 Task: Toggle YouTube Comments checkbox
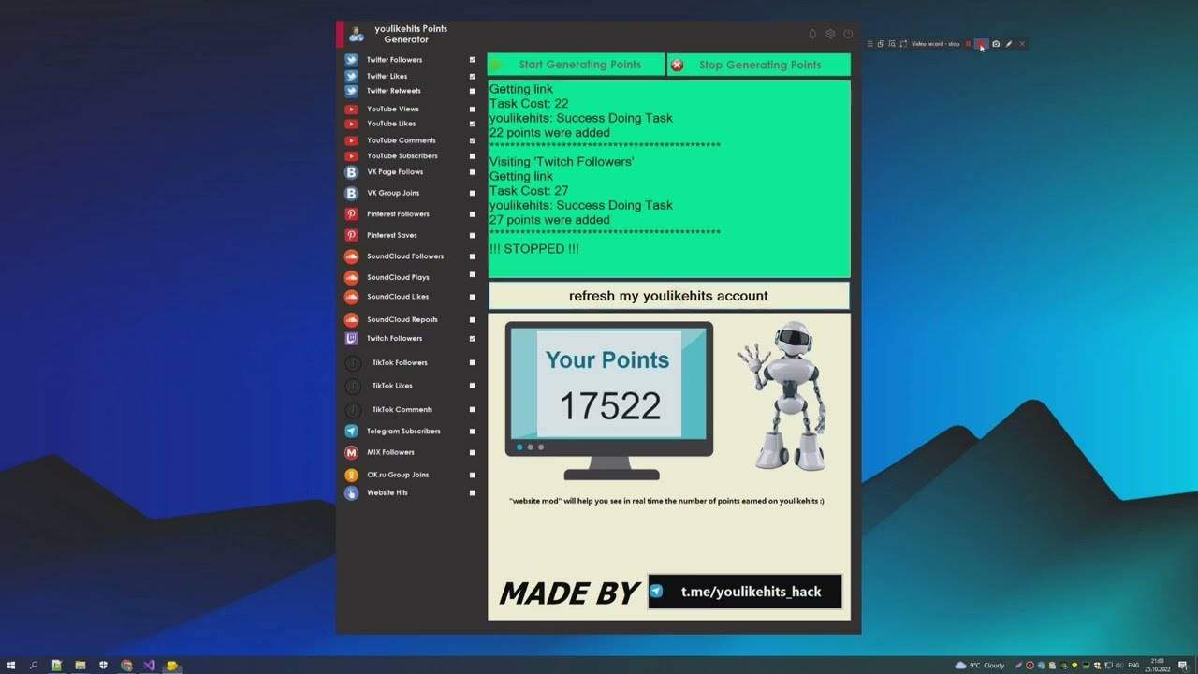(473, 140)
